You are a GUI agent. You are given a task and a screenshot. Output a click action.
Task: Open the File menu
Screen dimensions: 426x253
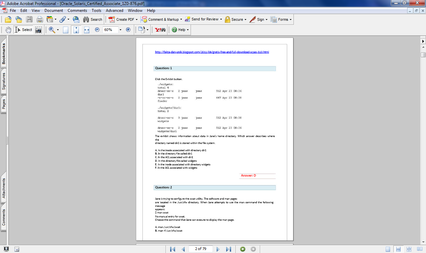tap(13, 11)
